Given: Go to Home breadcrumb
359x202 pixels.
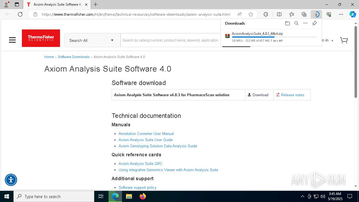Looking at the screenshot, I should (x=49, y=57).
